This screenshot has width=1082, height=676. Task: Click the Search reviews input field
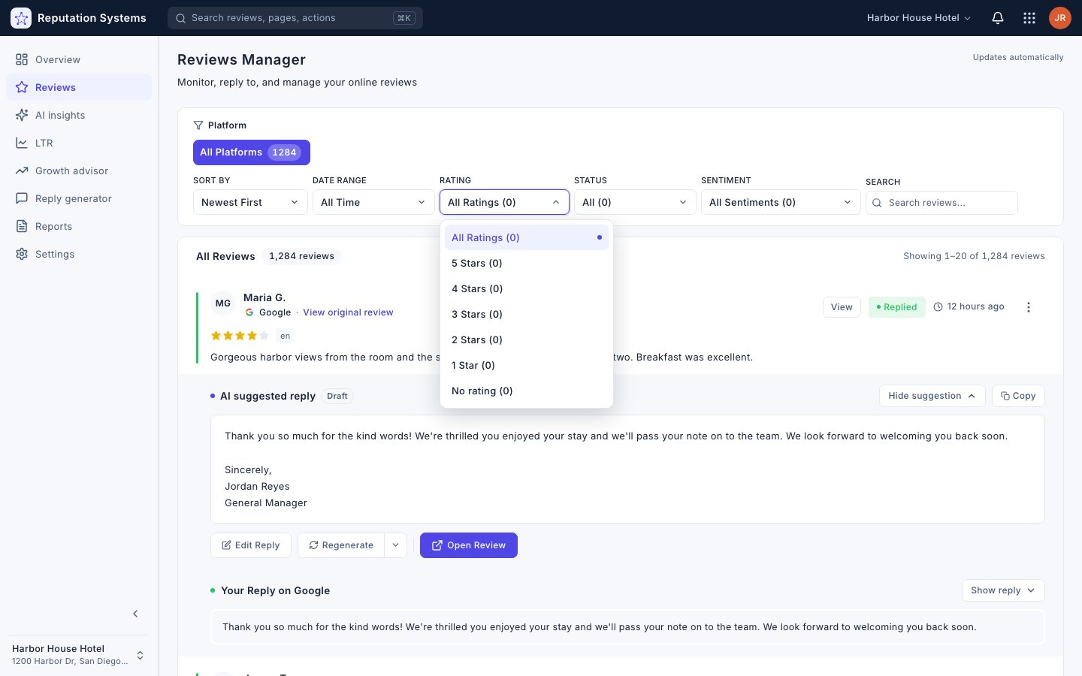pos(941,203)
